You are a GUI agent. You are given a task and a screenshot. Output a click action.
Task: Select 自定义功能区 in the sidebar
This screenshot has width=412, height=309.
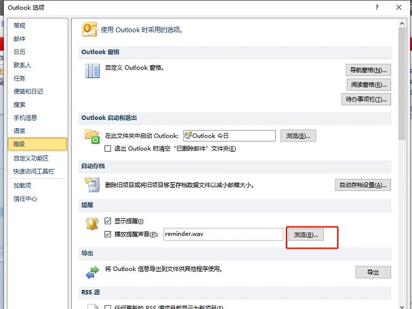tap(31, 158)
